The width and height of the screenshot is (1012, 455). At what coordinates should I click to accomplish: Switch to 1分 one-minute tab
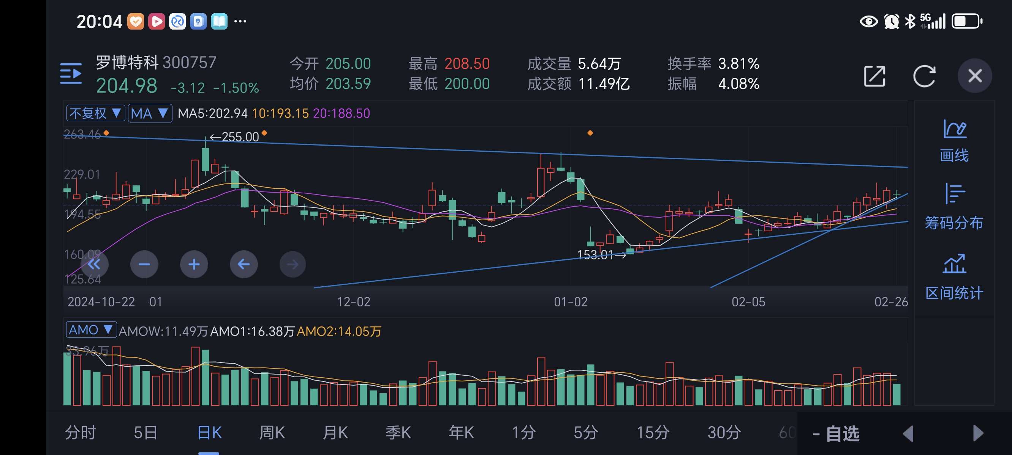[x=524, y=433]
